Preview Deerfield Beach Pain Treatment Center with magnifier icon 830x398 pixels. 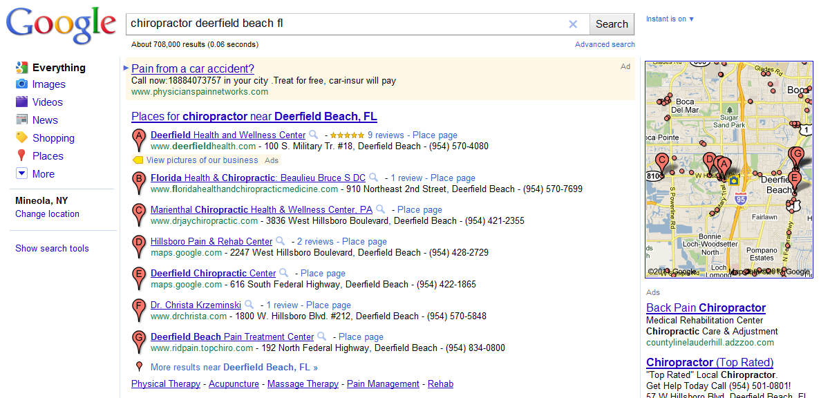pos(322,337)
